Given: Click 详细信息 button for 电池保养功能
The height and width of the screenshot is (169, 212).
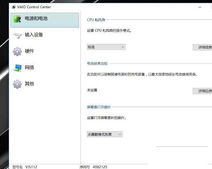Looking at the screenshot, I should click(202, 91).
